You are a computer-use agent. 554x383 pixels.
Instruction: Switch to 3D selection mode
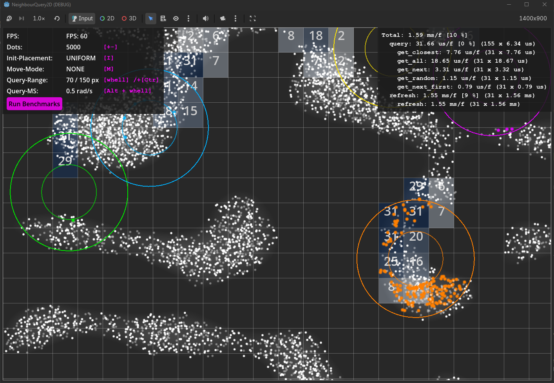click(x=129, y=18)
